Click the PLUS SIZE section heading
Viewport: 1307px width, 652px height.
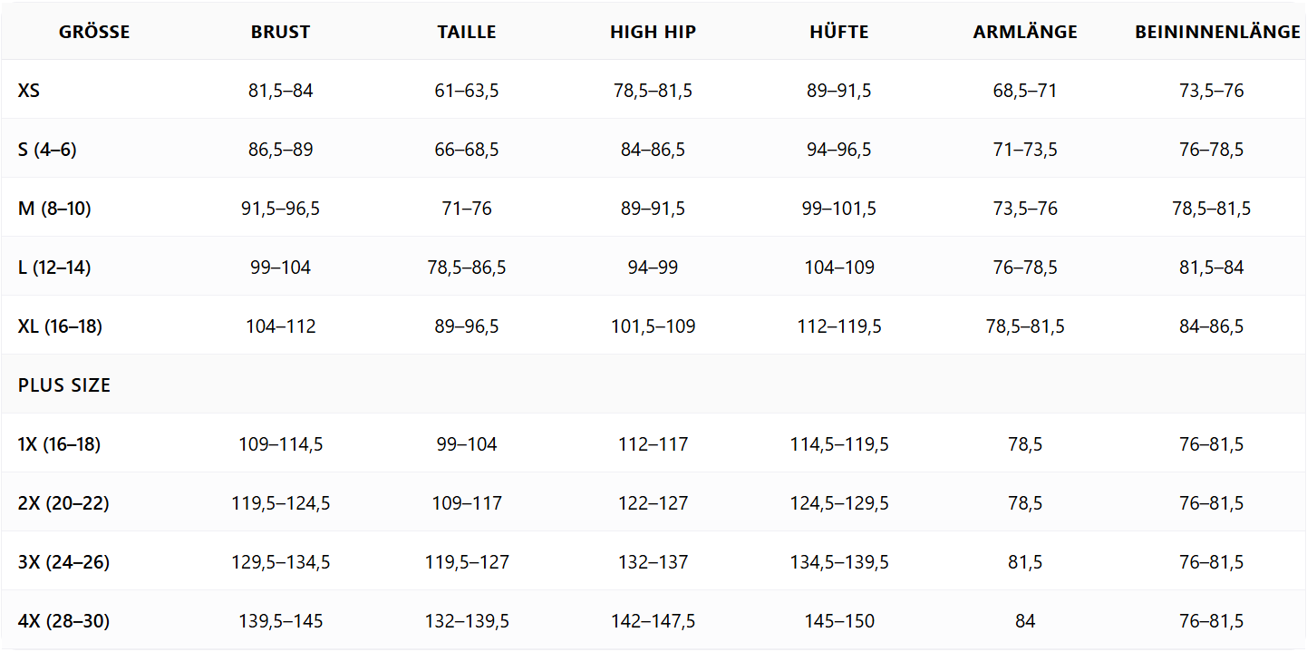(x=64, y=385)
